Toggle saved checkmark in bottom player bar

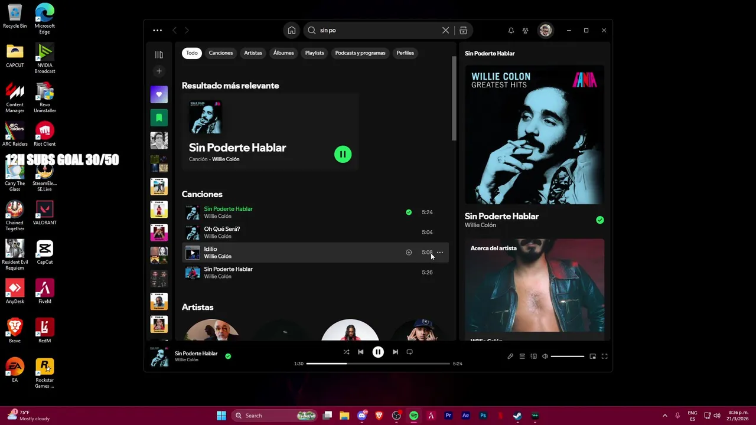point(228,357)
